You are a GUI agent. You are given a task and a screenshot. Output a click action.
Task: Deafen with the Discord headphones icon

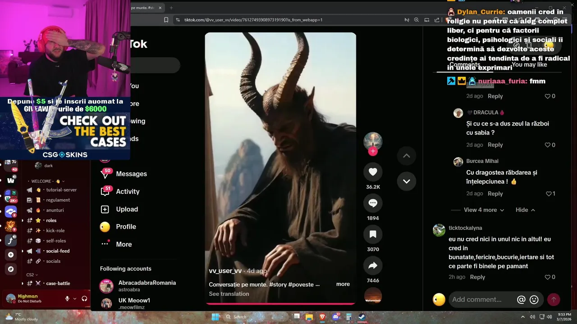pyautogui.click(x=84, y=298)
